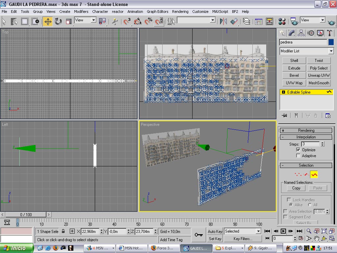Screen dimensions: 337x253
Task: Click the Zoom magnifier viewport tool
Action: point(309,231)
